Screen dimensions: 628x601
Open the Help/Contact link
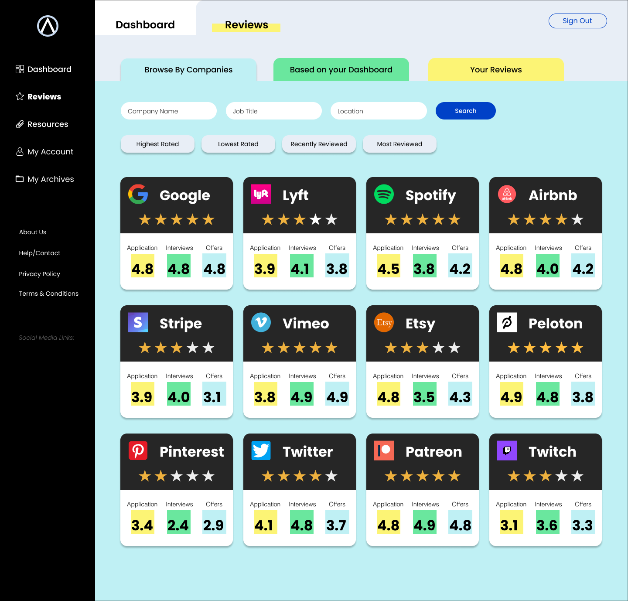(x=40, y=253)
